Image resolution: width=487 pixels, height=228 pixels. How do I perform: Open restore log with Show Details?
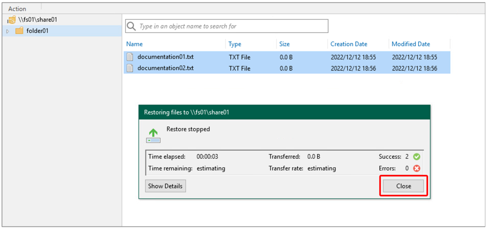(165, 186)
